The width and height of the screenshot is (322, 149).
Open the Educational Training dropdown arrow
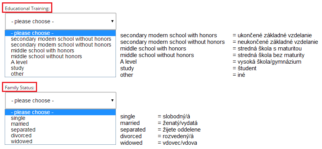tap(112, 21)
